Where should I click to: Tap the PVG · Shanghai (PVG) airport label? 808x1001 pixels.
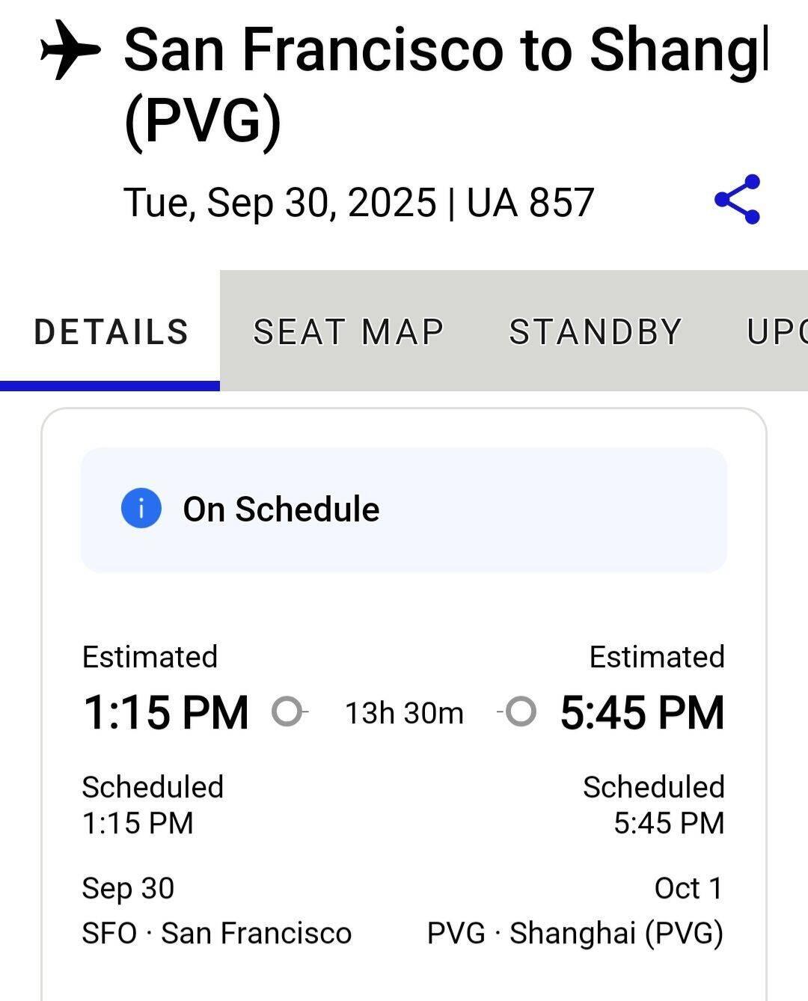pos(575,933)
